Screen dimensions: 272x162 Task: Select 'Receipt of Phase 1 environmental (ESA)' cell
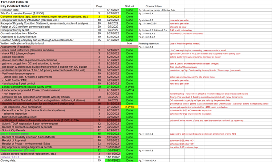click(45, 143)
